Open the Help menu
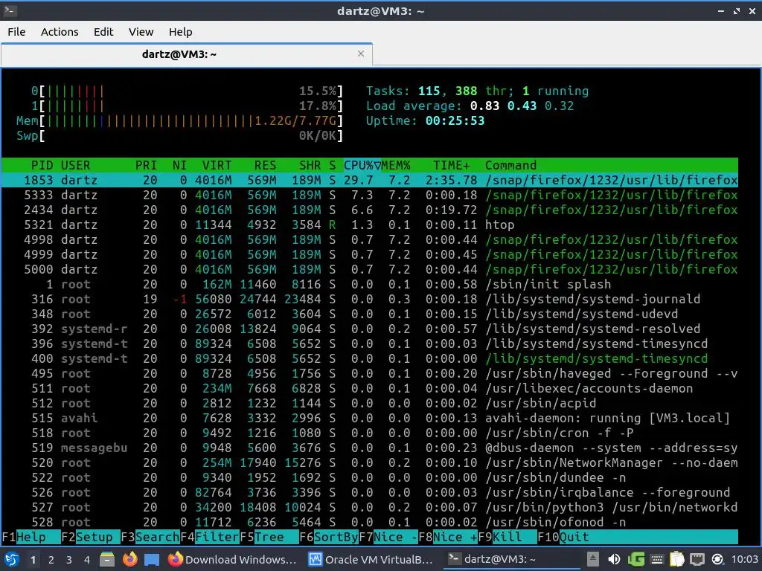The height and width of the screenshot is (571, 762). [180, 31]
